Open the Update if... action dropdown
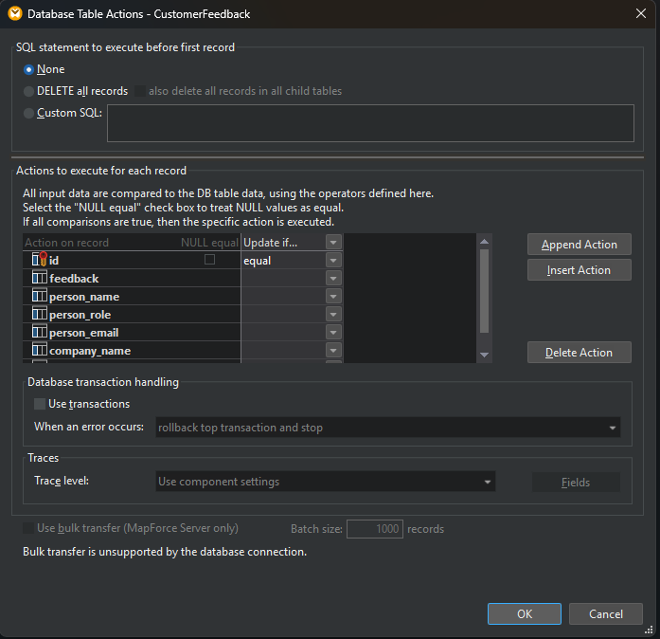Viewport: 660px width, 639px height. pos(332,243)
